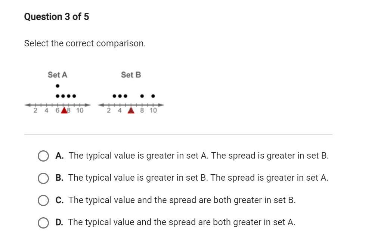Click the Set B dot above 10

pos(153,96)
